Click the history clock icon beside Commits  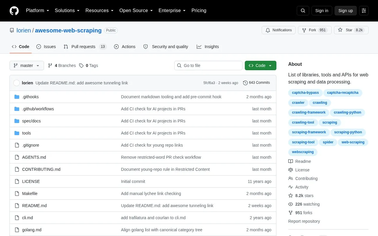pos(245,83)
